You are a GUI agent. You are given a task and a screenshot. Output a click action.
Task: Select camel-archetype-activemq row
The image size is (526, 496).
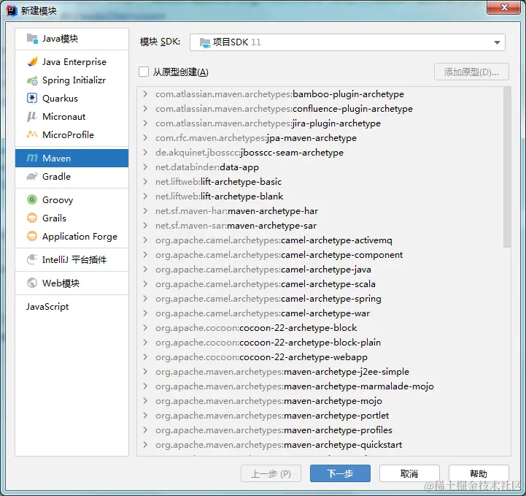(x=320, y=240)
